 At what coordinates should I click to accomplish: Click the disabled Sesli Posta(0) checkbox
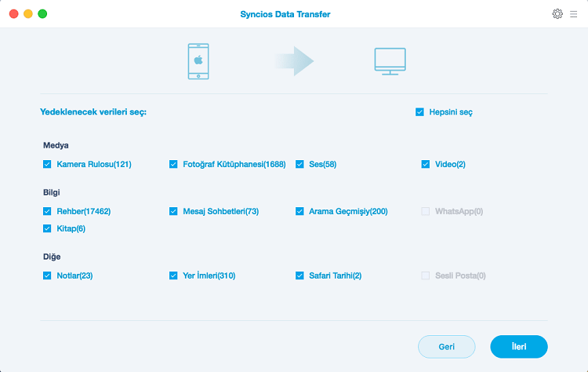pos(425,275)
